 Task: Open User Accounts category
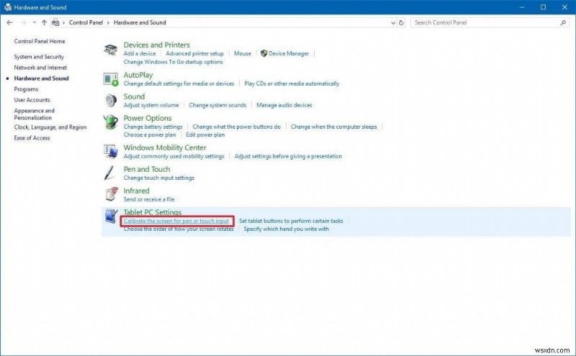32,100
